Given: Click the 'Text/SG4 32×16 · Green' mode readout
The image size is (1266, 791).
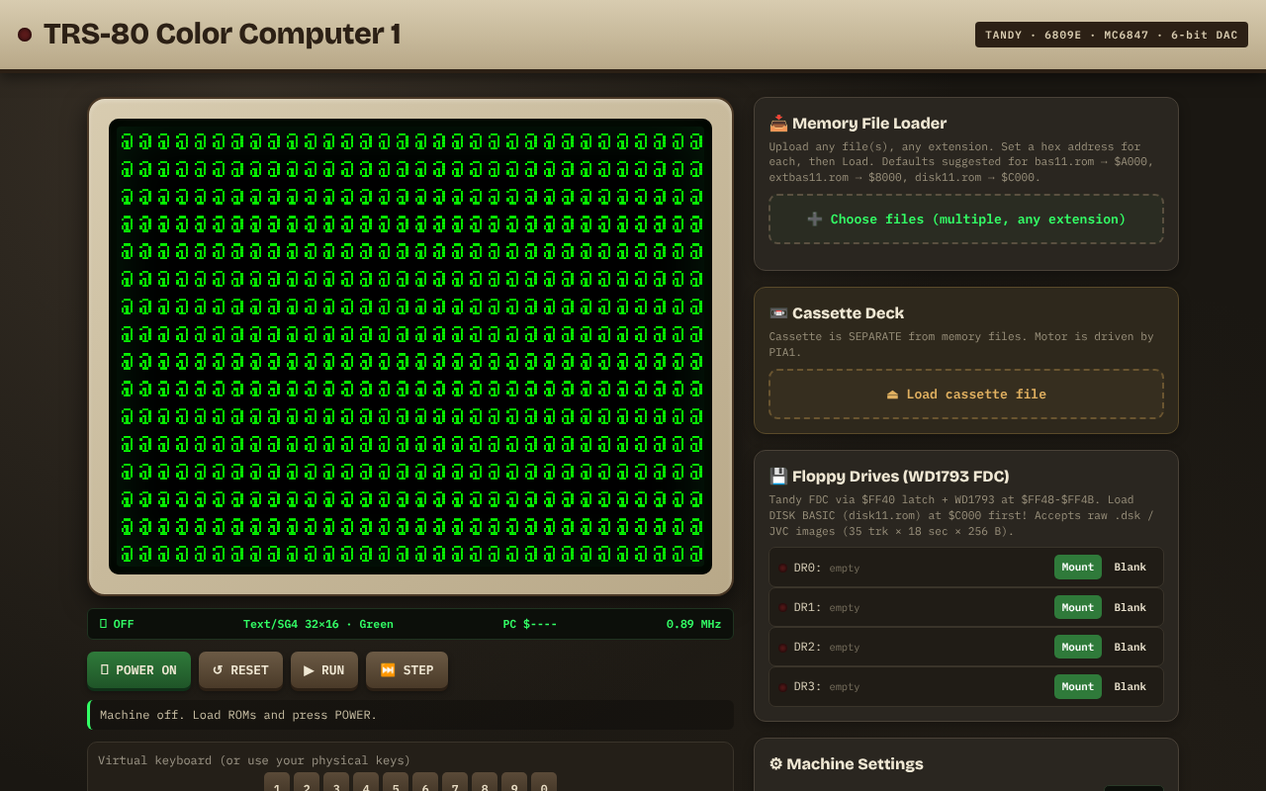Looking at the screenshot, I should 318,624.
